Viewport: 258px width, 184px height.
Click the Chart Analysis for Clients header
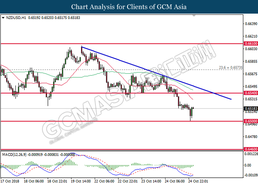click(129, 7)
